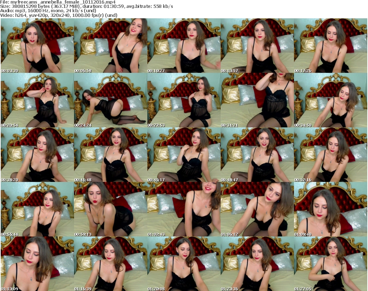The width and height of the screenshot is (368, 291).
Task: View the thumbnail at 01:16:39
Action: [x=111, y=264]
